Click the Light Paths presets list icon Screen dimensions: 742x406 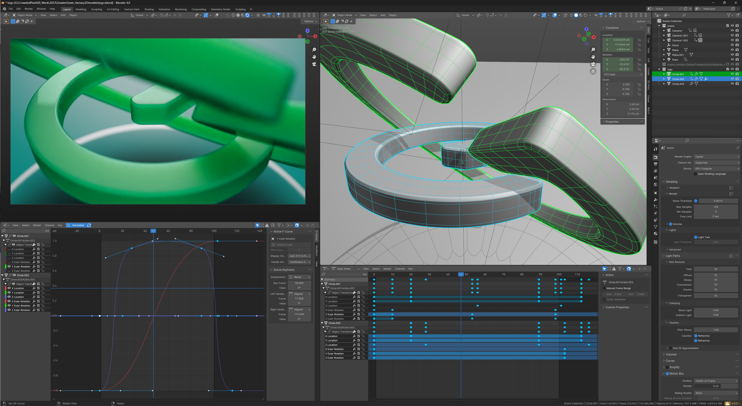click(731, 256)
